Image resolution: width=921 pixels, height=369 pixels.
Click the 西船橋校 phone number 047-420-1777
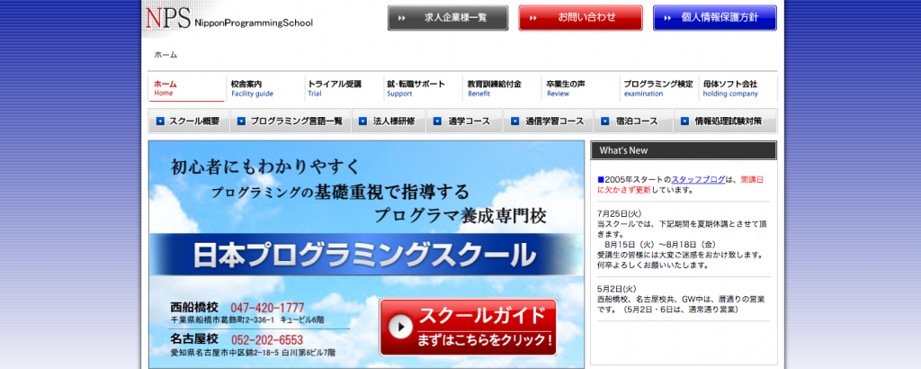[x=267, y=307]
